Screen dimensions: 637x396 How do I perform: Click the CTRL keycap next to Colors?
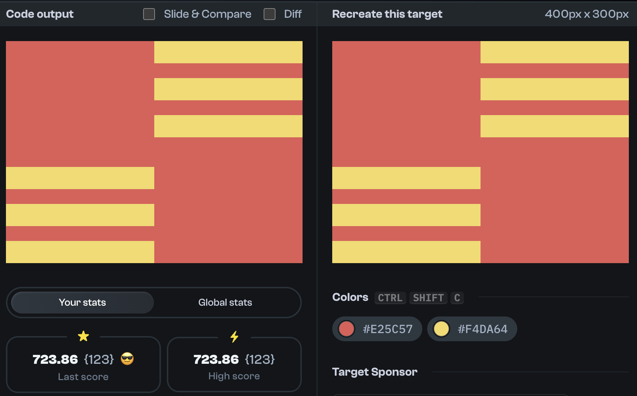click(390, 298)
